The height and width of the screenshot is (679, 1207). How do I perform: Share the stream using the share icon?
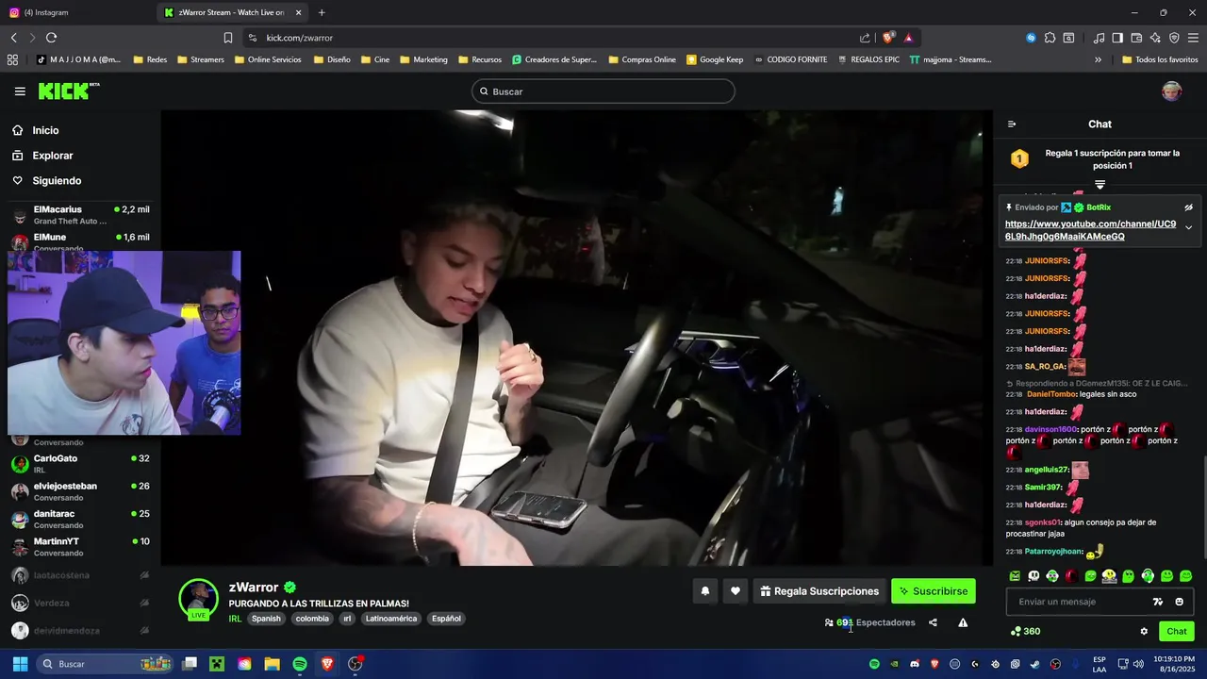933,622
